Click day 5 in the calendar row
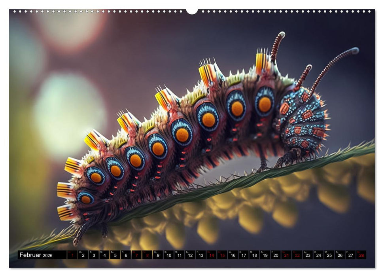Screen dimensions: 384x277 [x=115, y=255]
